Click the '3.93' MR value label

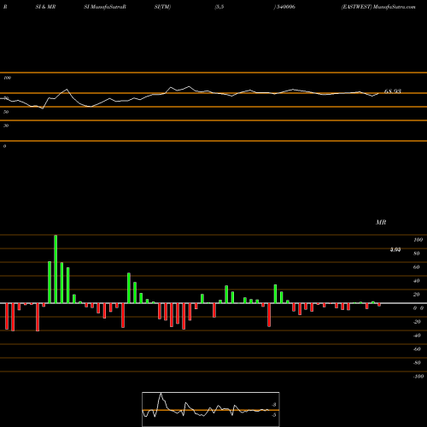coord(395,249)
